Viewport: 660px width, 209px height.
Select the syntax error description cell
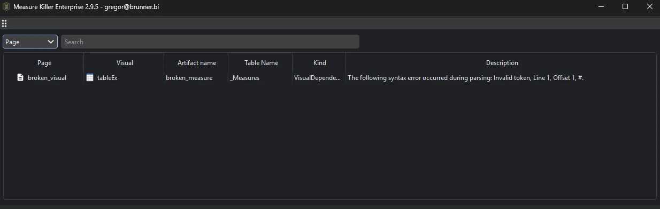coord(502,77)
